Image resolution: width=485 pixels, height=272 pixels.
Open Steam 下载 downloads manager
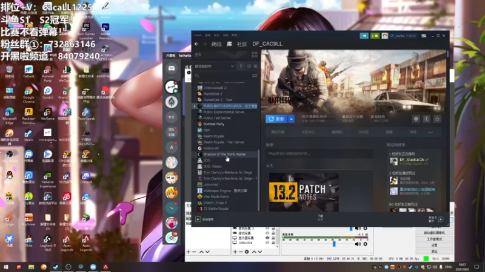click(x=320, y=218)
